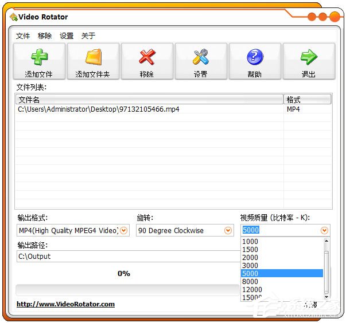This screenshot has width=346, height=323.
Task: Click the bitrate list scrollbar up arrow
Action: click(326, 241)
